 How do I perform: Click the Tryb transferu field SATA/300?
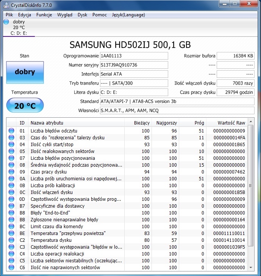pyautogui.click(x=134, y=83)
